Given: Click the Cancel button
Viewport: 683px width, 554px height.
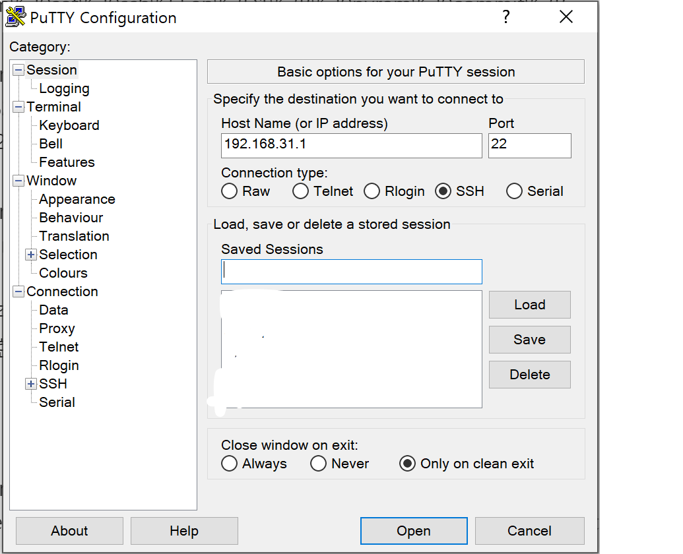Looking at the screenshot, I should coord(530,531).
